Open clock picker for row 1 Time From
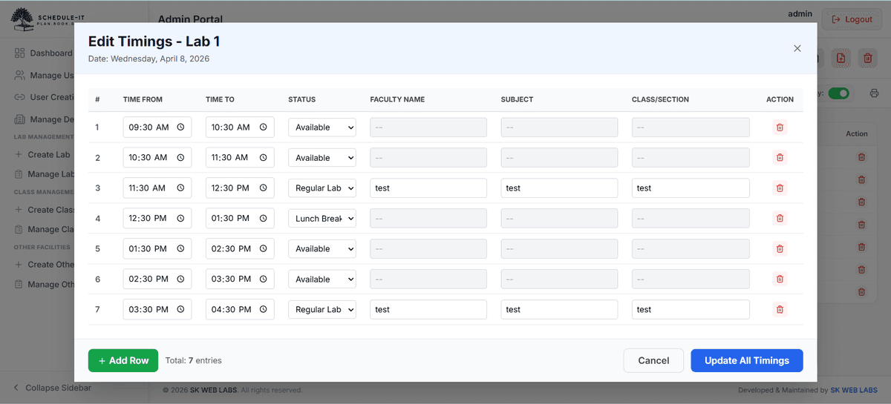Screen dimensions: 891x404 click(180, 128)
